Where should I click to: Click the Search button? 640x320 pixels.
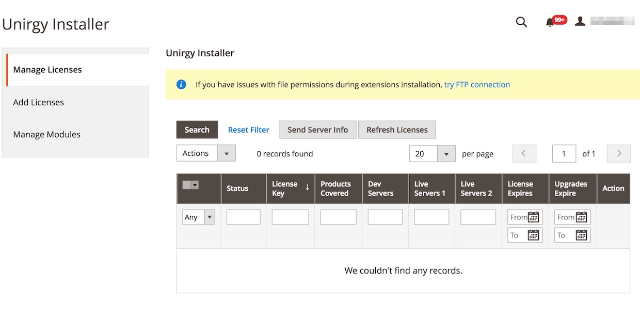(197, 130)
